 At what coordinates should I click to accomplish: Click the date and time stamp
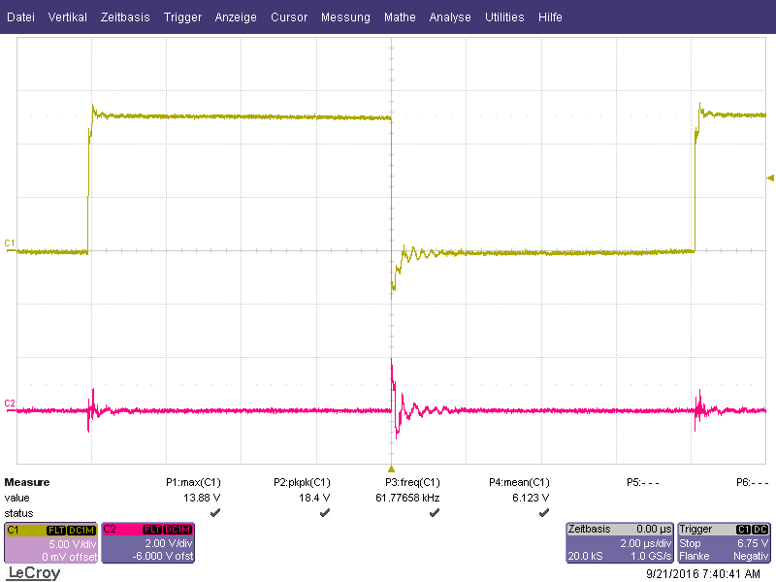(x=702, y=574)
